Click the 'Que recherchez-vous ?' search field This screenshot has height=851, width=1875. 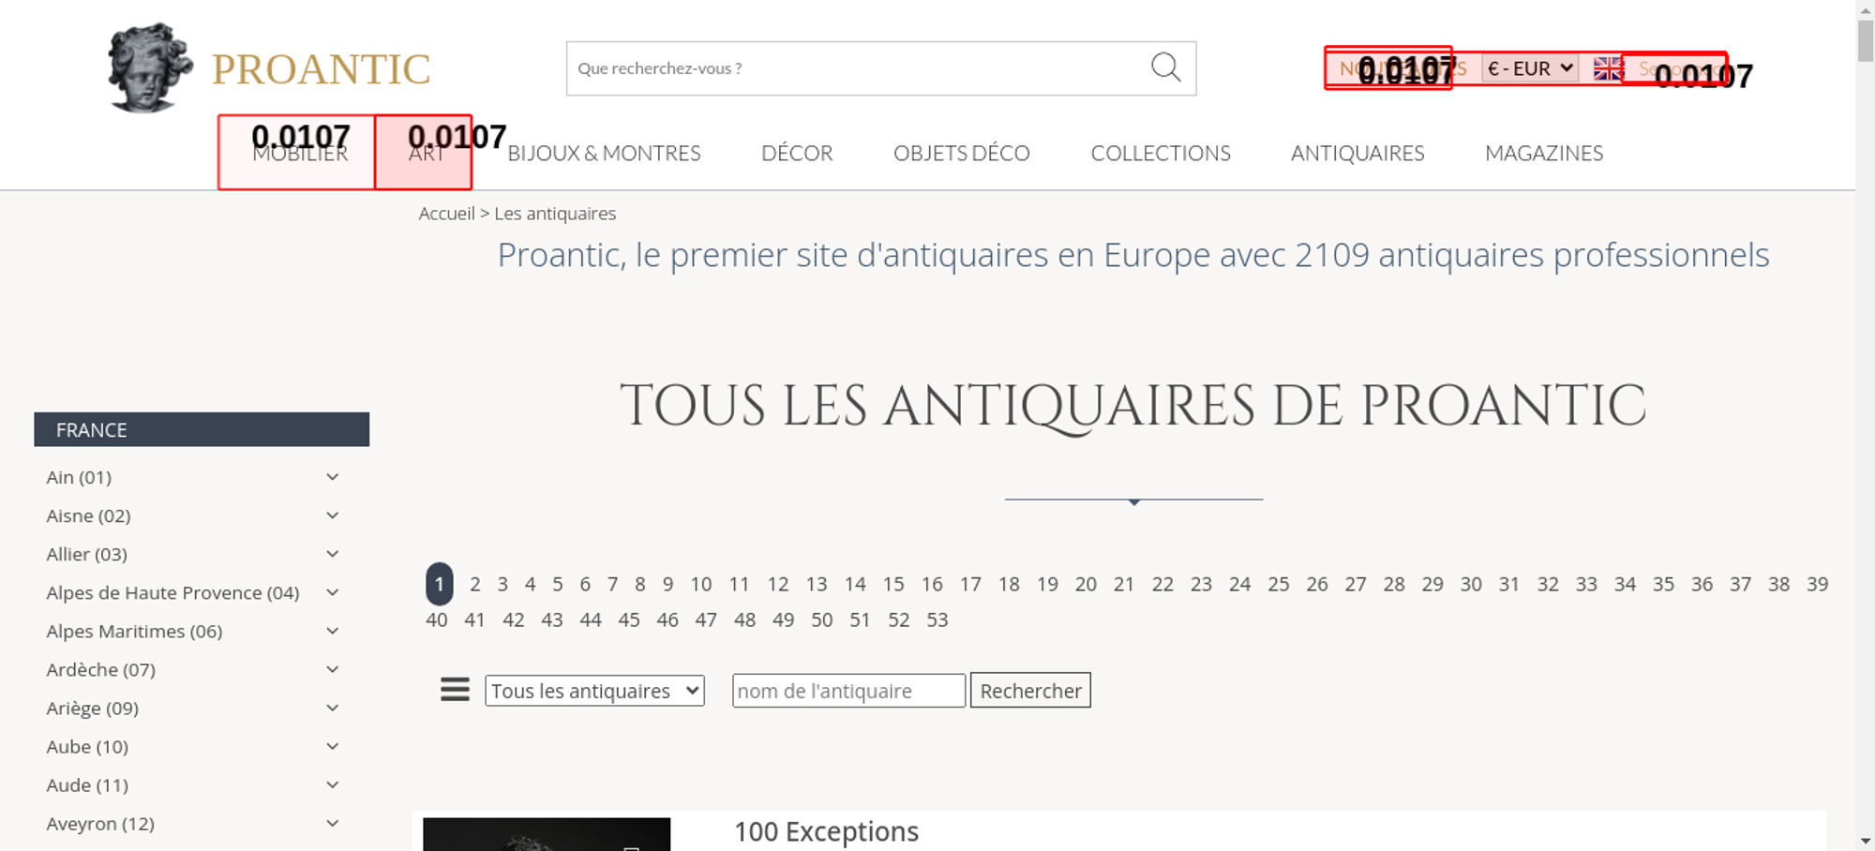pyautogui.click(x=853, y=68)
